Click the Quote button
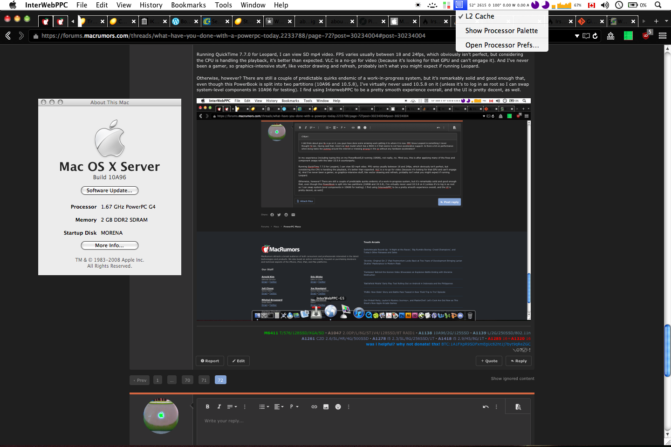The width and height of the screenshot is (671, 447). pyautogui.click(x=489, y=361)
